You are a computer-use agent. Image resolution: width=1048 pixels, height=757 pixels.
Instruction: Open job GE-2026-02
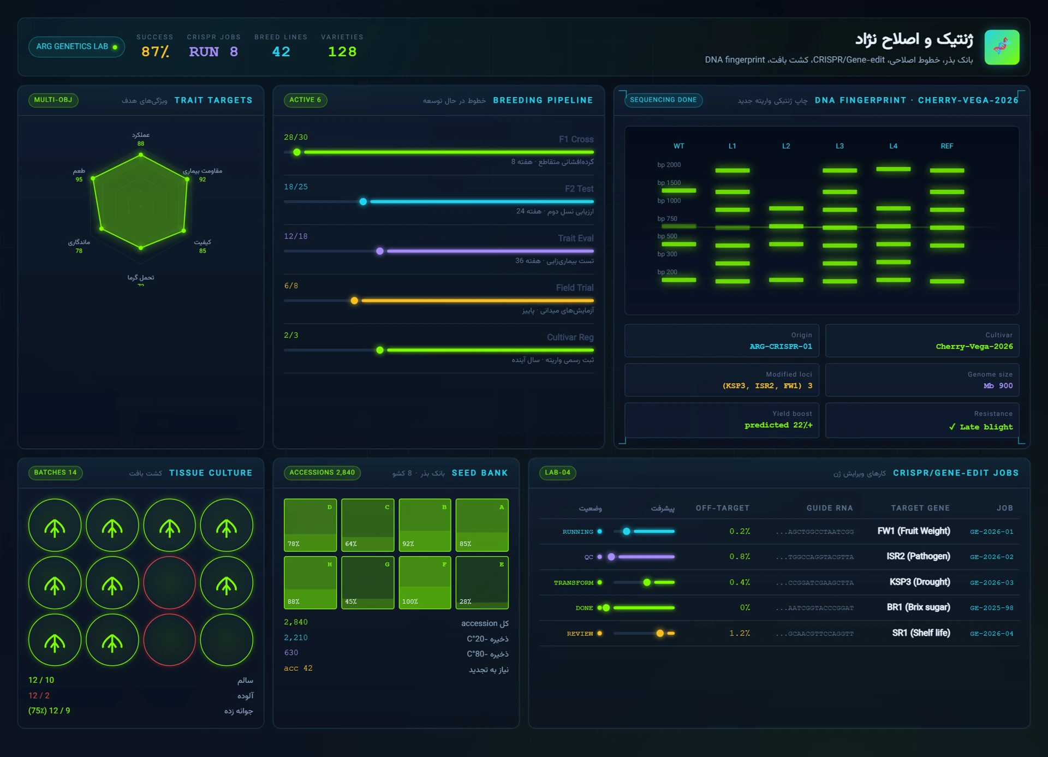coord(991,557)
